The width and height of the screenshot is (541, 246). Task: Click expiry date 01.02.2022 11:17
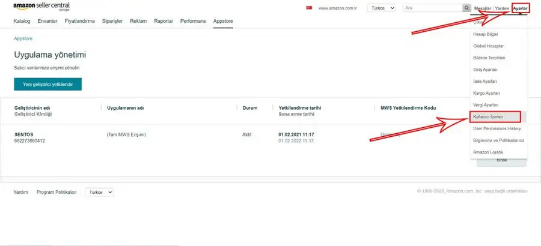click(x=296, y=141)
